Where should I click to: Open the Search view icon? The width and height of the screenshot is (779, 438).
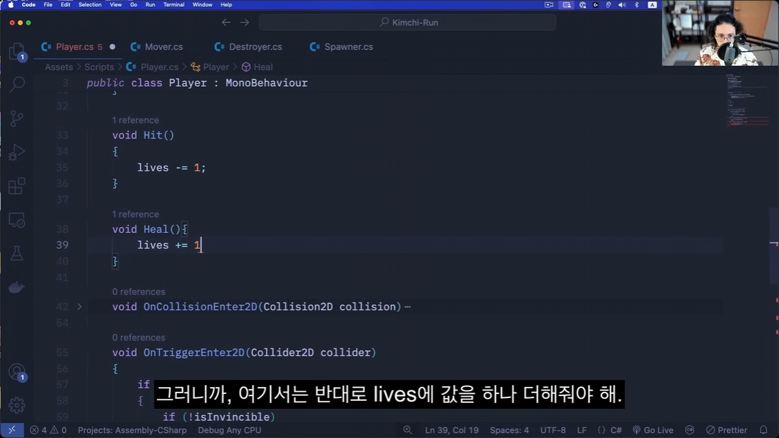click(17, 85)
